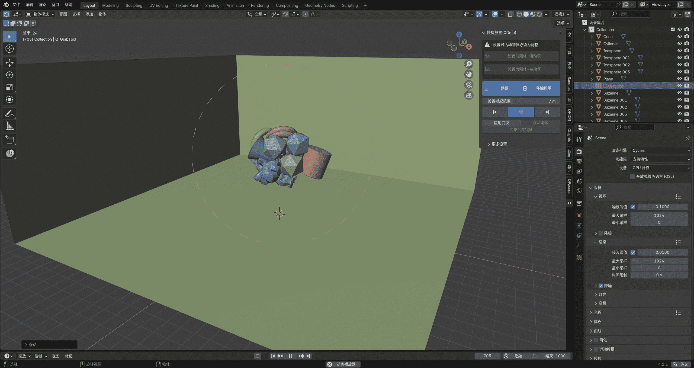Toggle render noise threshold checkbox
694x368 pixels.
click(633, 252)
